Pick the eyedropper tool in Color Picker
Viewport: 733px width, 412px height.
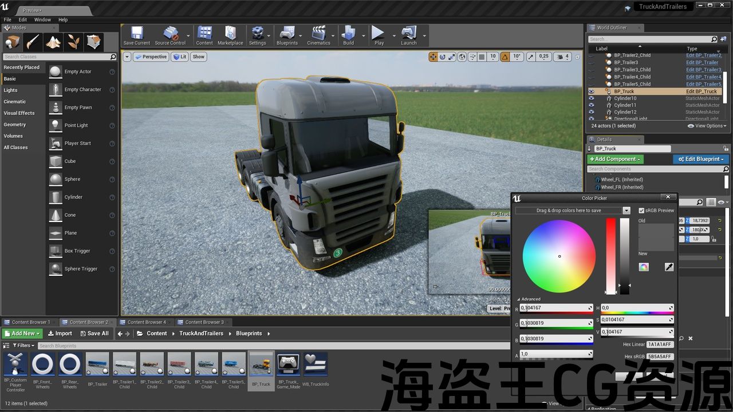668,267
